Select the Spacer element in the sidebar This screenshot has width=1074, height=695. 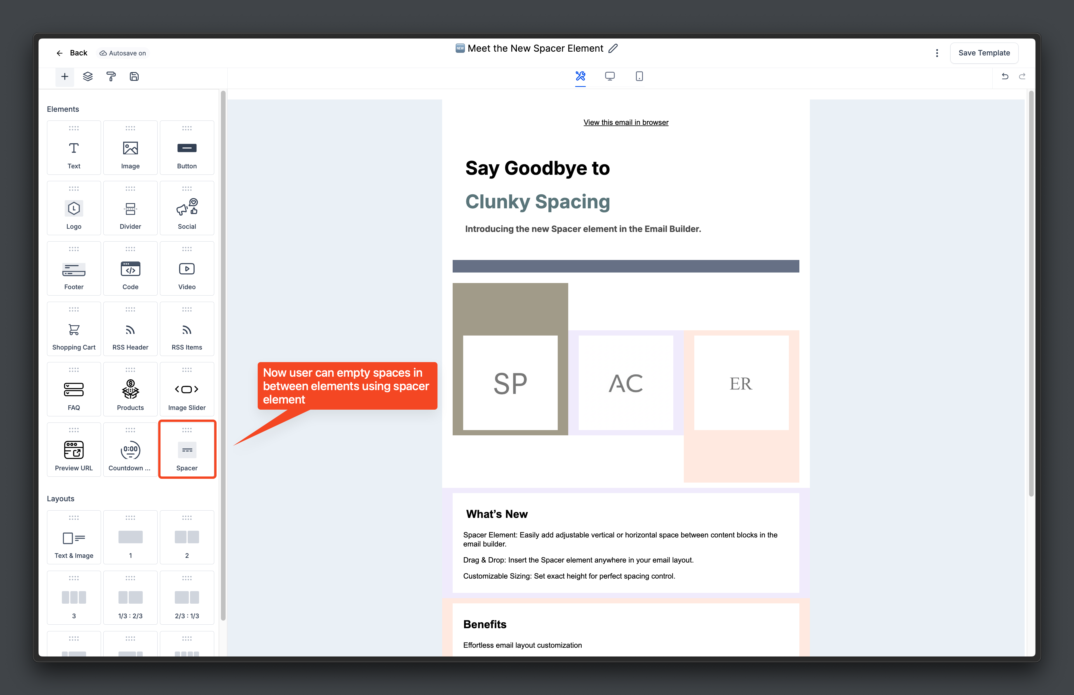click(x=187, y=449)
